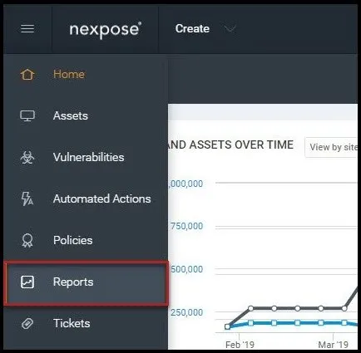Click the nexpose logo
361x353 pixels.
click(x=106, y=30)
